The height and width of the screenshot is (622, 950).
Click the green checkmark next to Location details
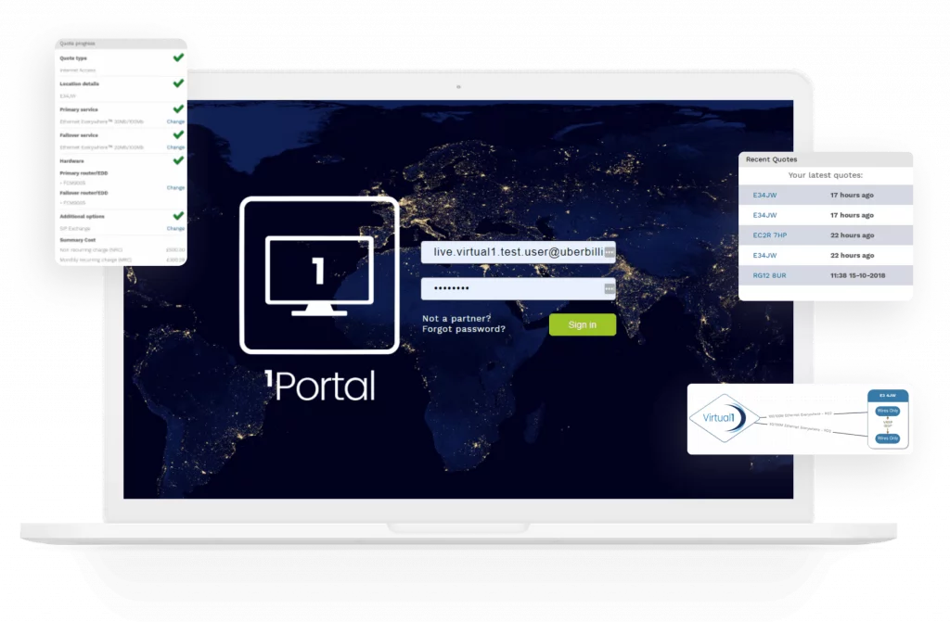point(178,83)
